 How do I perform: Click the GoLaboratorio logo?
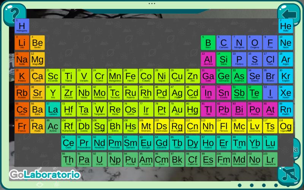tap(45, 174)
